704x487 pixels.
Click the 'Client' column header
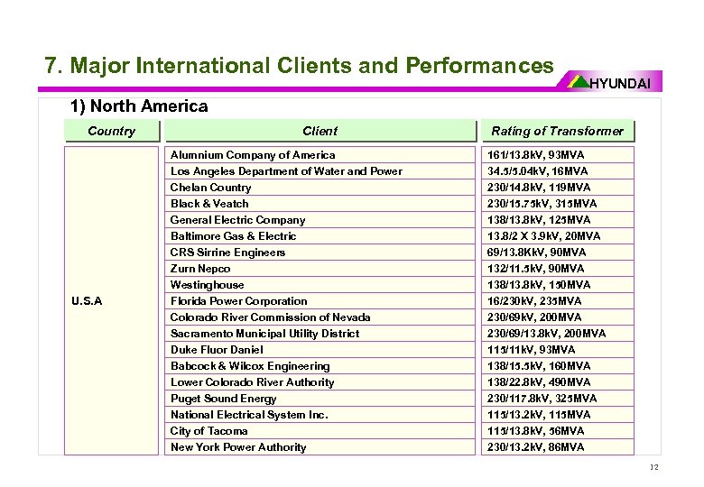(320, 131)
